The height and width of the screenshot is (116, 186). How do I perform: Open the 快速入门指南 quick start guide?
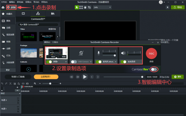point(18,77)
